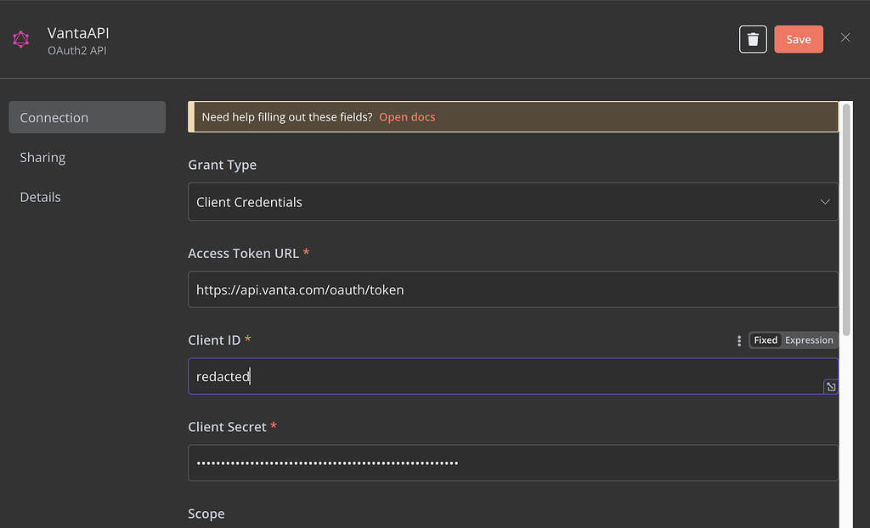Screen dimensions: 870x528
Task: Click the expand expression icon in the Client ID field
Action: pos(830,386)
